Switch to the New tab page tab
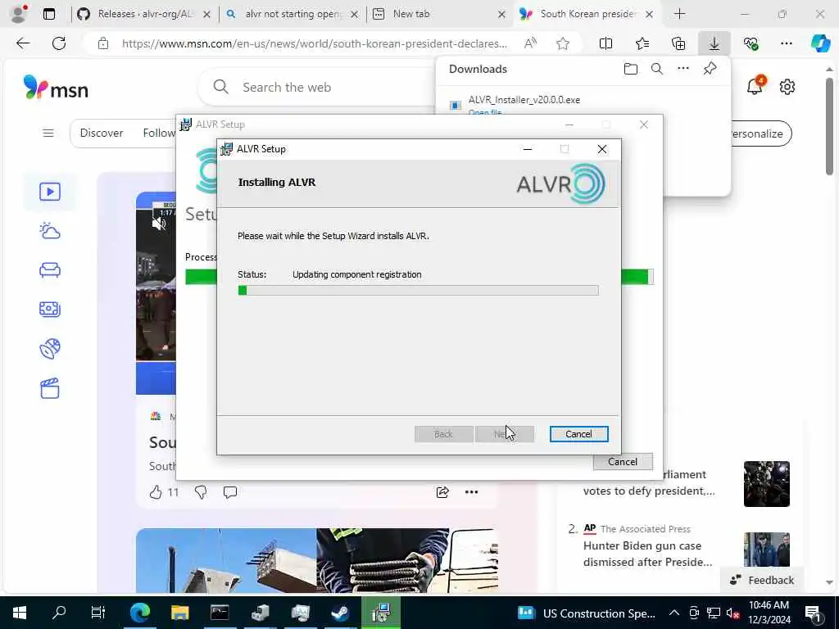 click(439, 14)
